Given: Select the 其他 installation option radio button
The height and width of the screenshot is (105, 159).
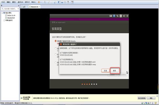Looking at the screenshot, I should (55, 63).
